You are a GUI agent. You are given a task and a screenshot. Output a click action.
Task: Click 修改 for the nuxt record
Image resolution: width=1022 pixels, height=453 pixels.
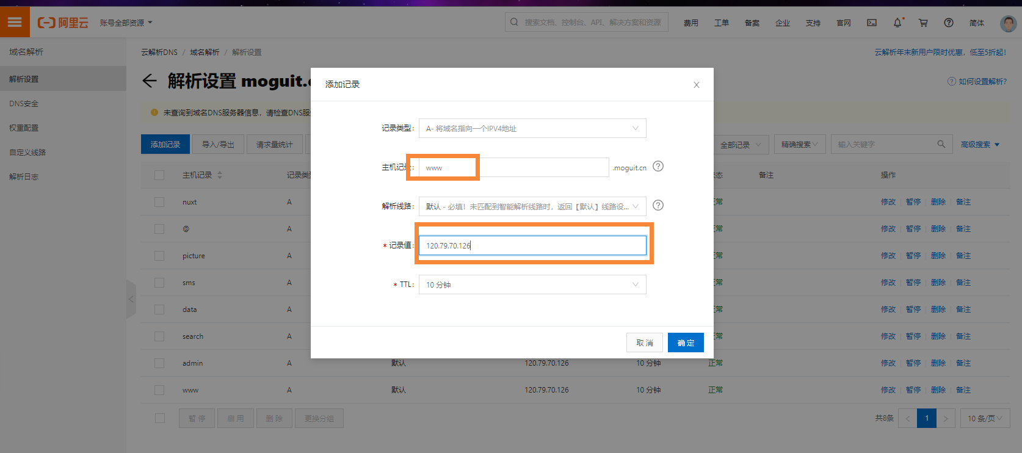(x=888, y=202)
